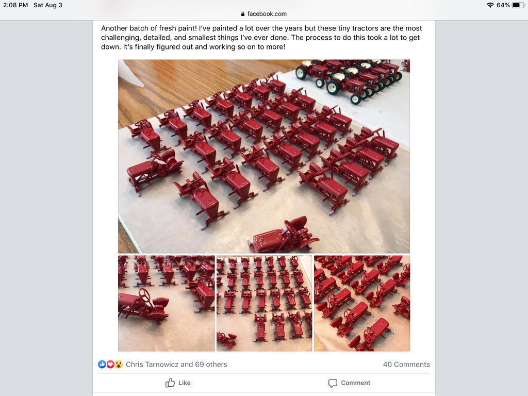
Task: Tap the Wi-Fi status icon
Action: (490, 5)
